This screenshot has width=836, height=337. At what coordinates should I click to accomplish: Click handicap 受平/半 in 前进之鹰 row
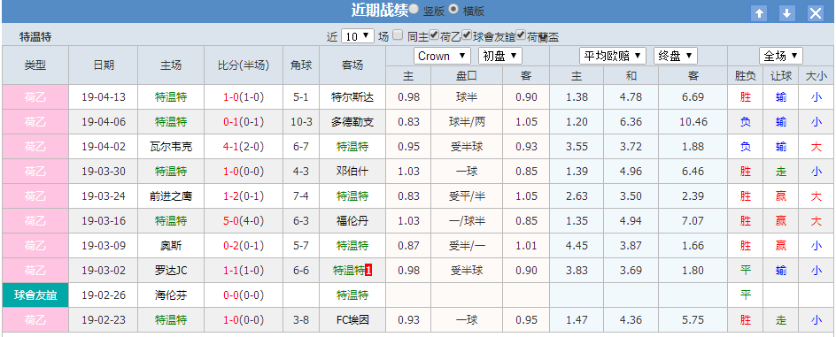coord(467,196)
